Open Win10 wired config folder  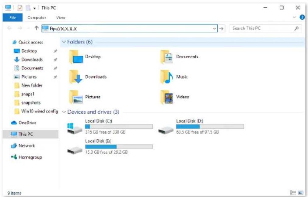click(40, 111)
